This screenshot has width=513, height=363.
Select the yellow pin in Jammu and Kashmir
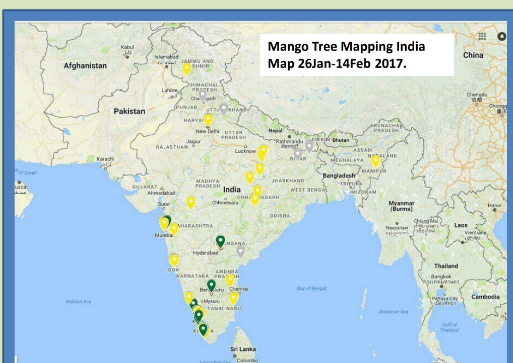[x=186, y=68]
